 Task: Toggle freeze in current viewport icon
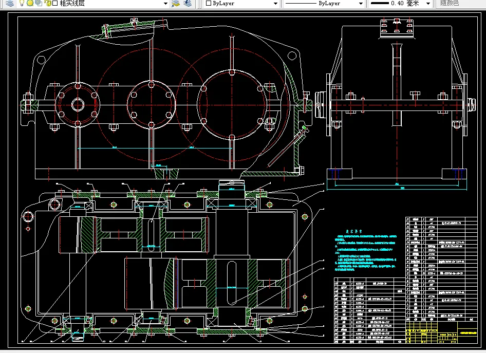[39, 3]
